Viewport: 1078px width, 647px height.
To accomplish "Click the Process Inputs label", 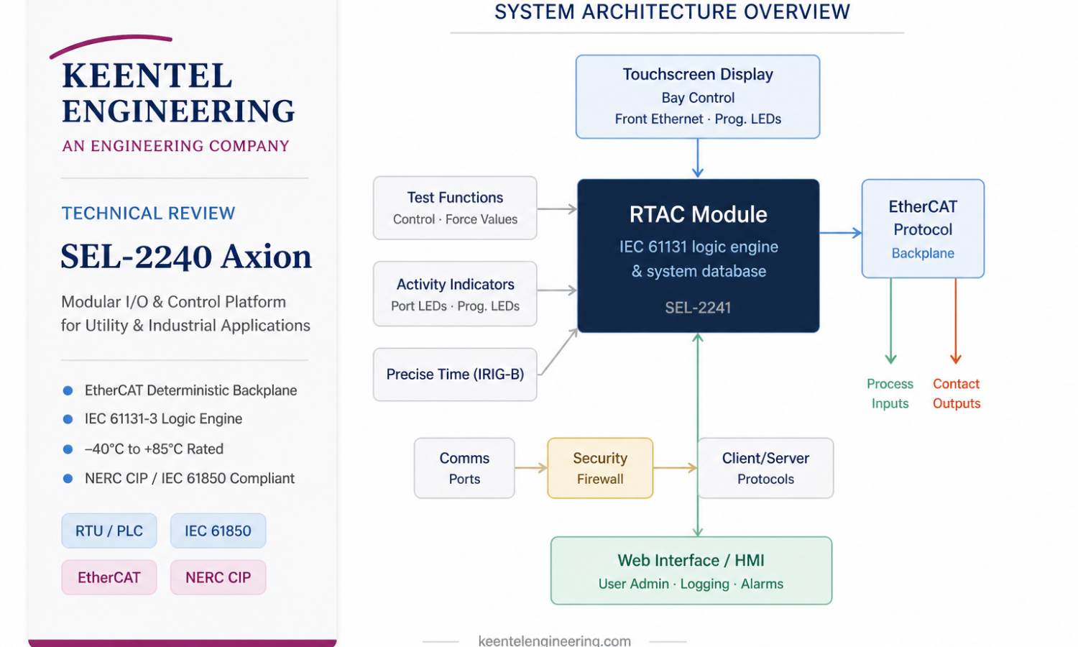I will [x=890, y=393].
